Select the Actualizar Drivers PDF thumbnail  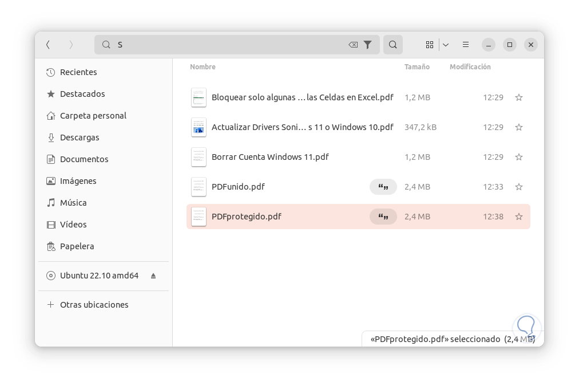(199, 127)
